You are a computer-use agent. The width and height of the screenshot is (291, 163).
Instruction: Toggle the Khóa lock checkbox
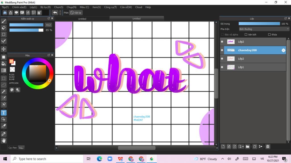pos(269,35)
